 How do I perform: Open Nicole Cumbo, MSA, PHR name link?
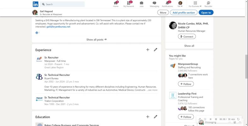(193, 26)
